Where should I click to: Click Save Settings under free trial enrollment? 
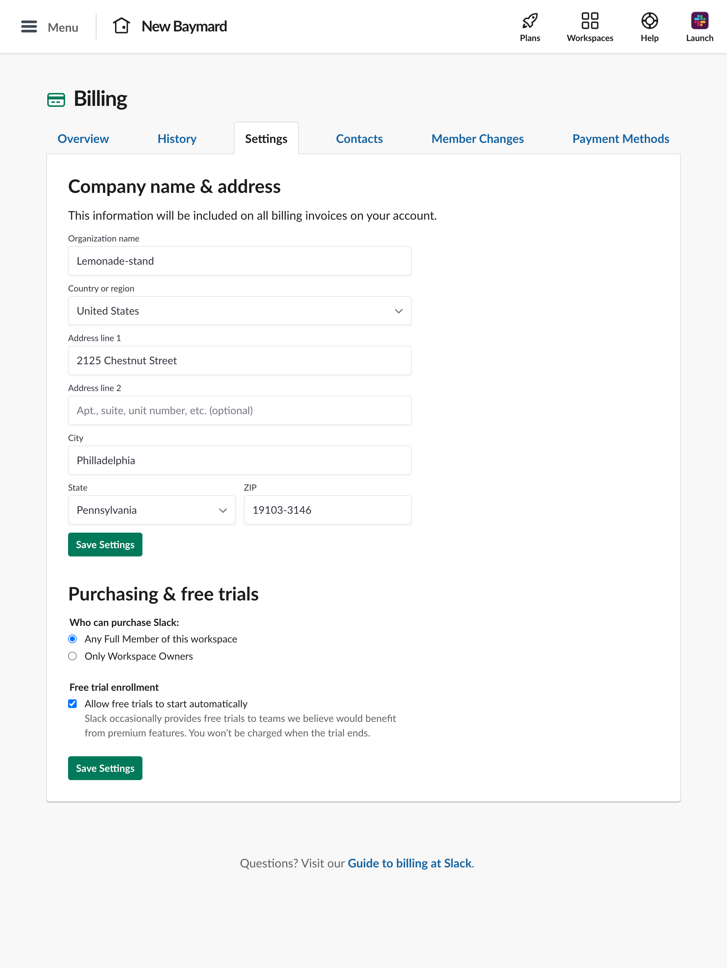[x=105, y=768]
